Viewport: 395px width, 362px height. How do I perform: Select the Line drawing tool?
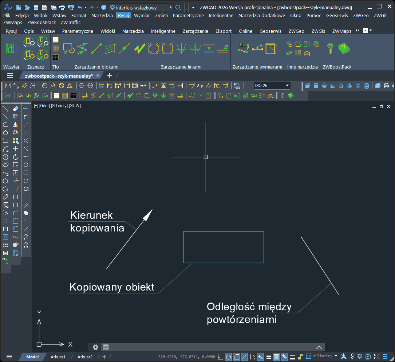click(5, 109)
